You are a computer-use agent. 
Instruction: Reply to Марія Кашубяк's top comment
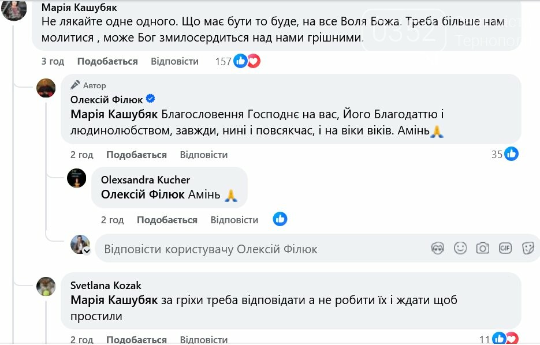[174, 61]
